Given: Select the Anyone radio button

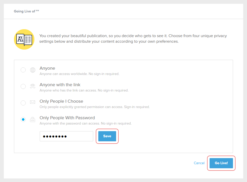Looking at the screenshot, I should pos(23,70).
